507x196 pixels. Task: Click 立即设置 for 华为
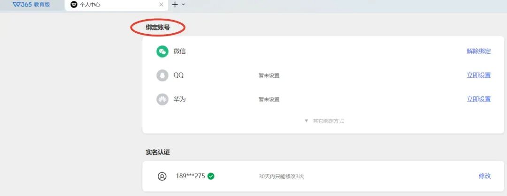pos(478,99)
